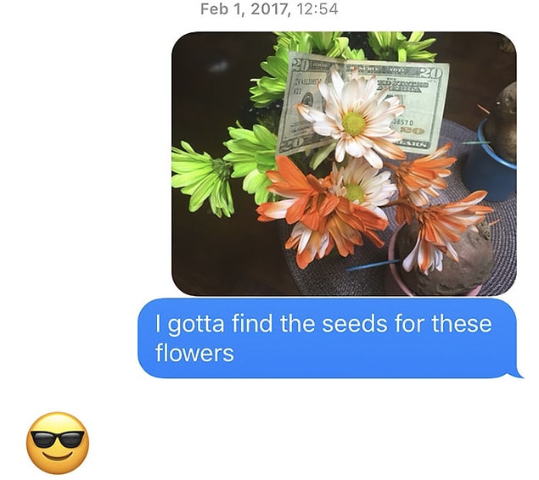539x480 pixels.
Task: Select the blue 'I gotta find the seeds' bubble
Action: (328, 338)
